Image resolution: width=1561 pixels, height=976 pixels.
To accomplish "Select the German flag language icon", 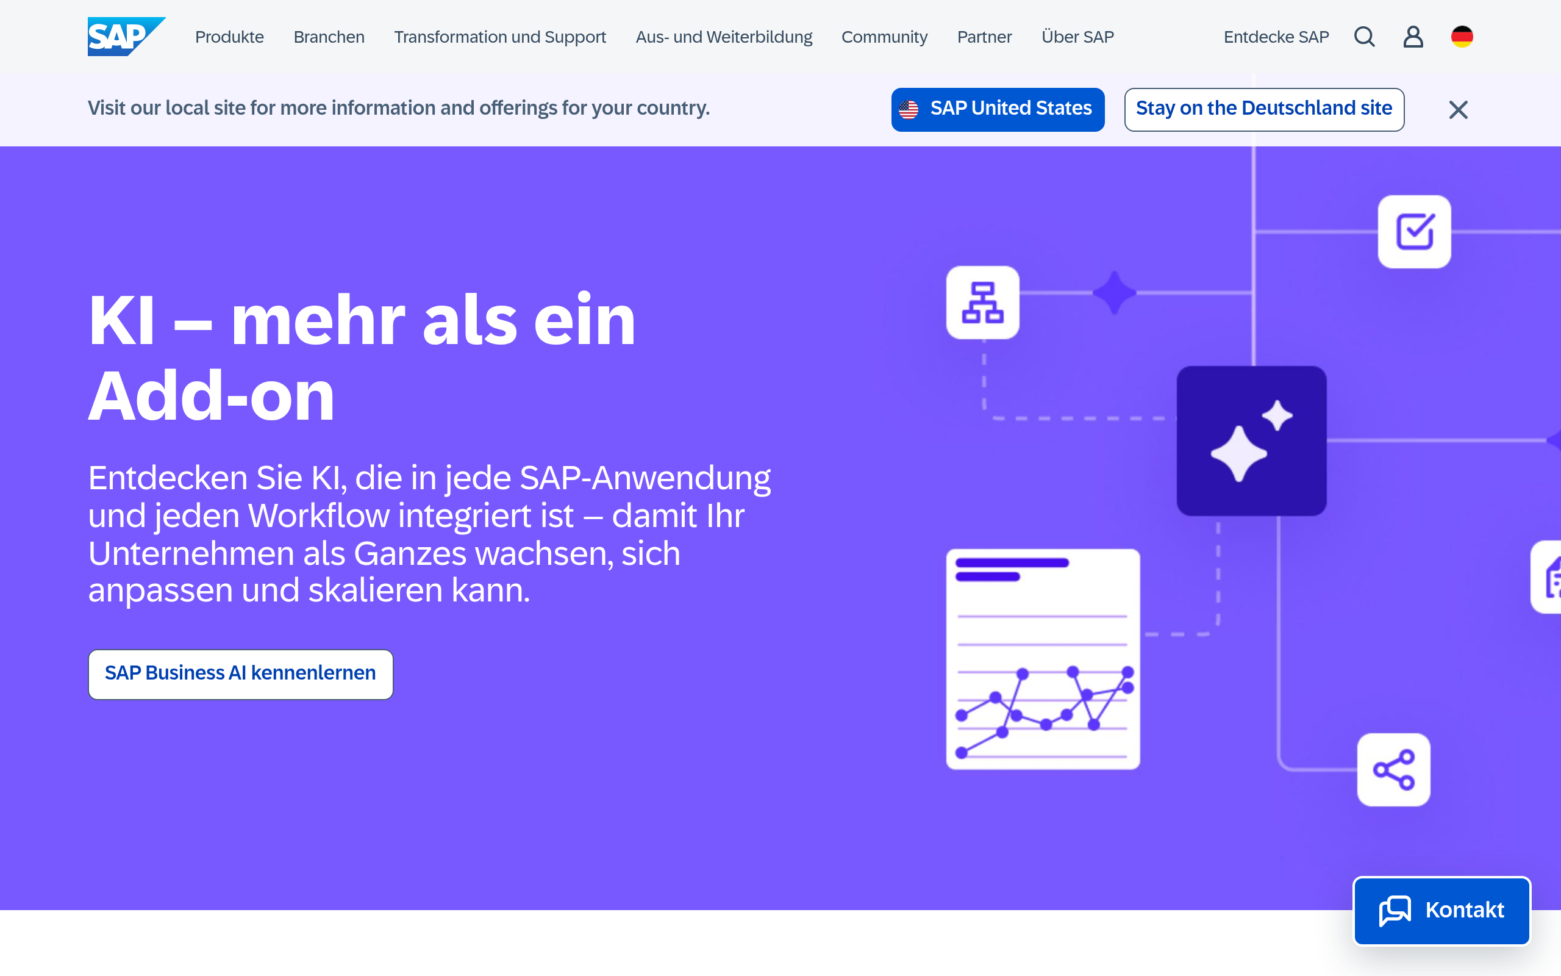I will point(1462,37).
